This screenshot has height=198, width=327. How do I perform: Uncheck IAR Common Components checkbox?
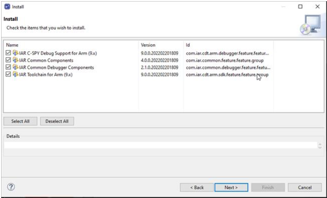8,60
